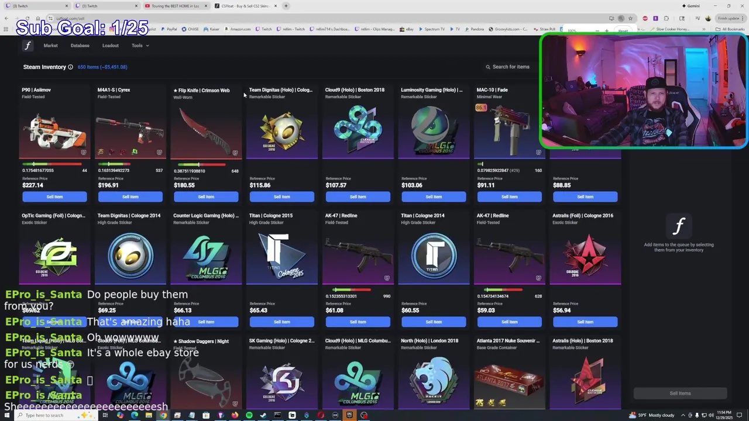Viewport: 749px width, 421px height.
Task: Open the Spectrum TV bookmark
Action: point(432,29)
